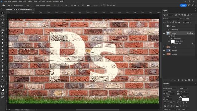Select the Brush tool

tap(2, 40)
